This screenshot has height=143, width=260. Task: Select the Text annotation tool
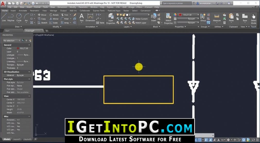coord(81,18)
